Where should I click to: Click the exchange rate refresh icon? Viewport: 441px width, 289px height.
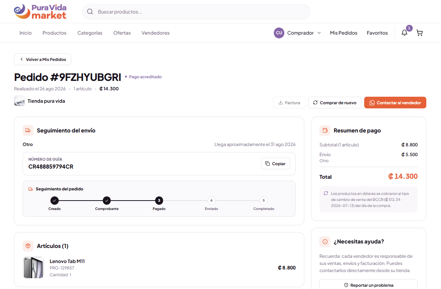(x=326, y=193)
